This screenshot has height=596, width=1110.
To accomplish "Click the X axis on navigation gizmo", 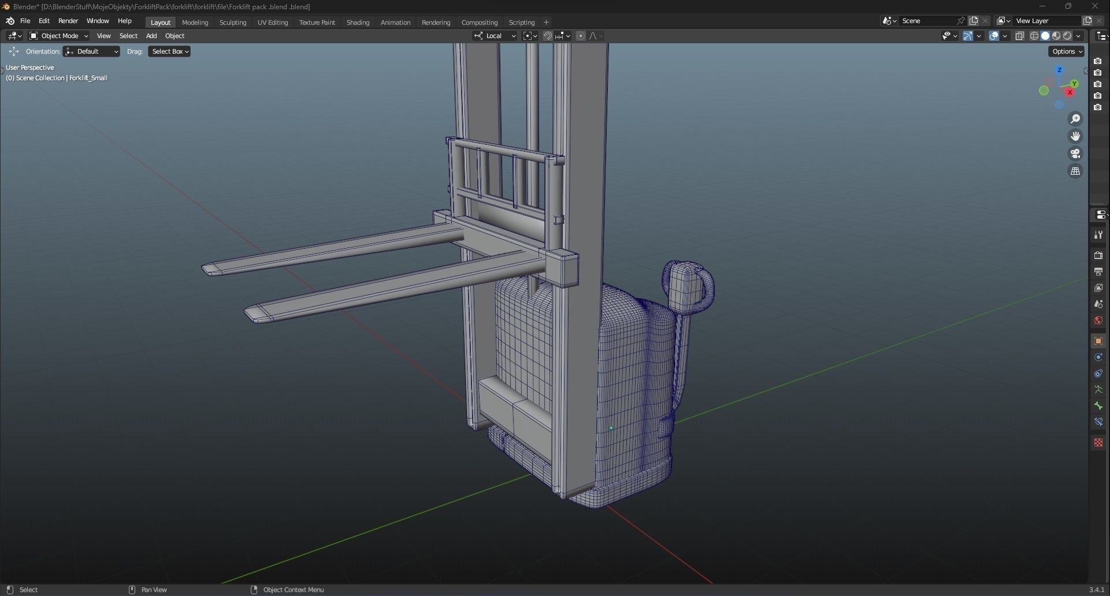I will point(1070,92).
